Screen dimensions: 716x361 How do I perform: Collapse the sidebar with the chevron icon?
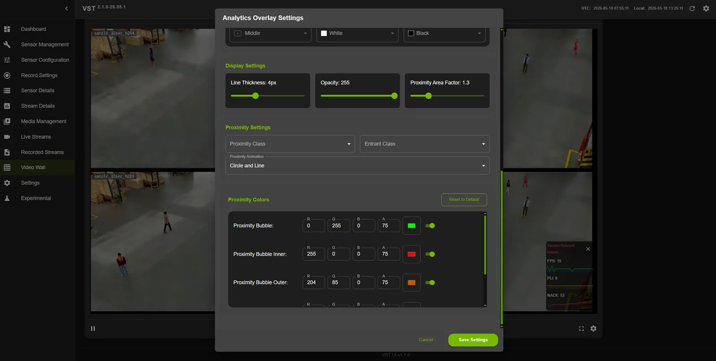pos(66,8)
